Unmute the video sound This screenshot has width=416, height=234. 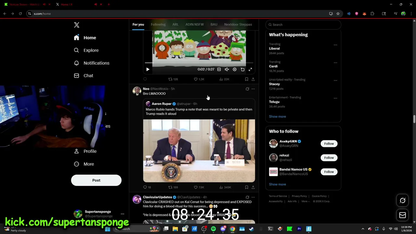[227, 69]
